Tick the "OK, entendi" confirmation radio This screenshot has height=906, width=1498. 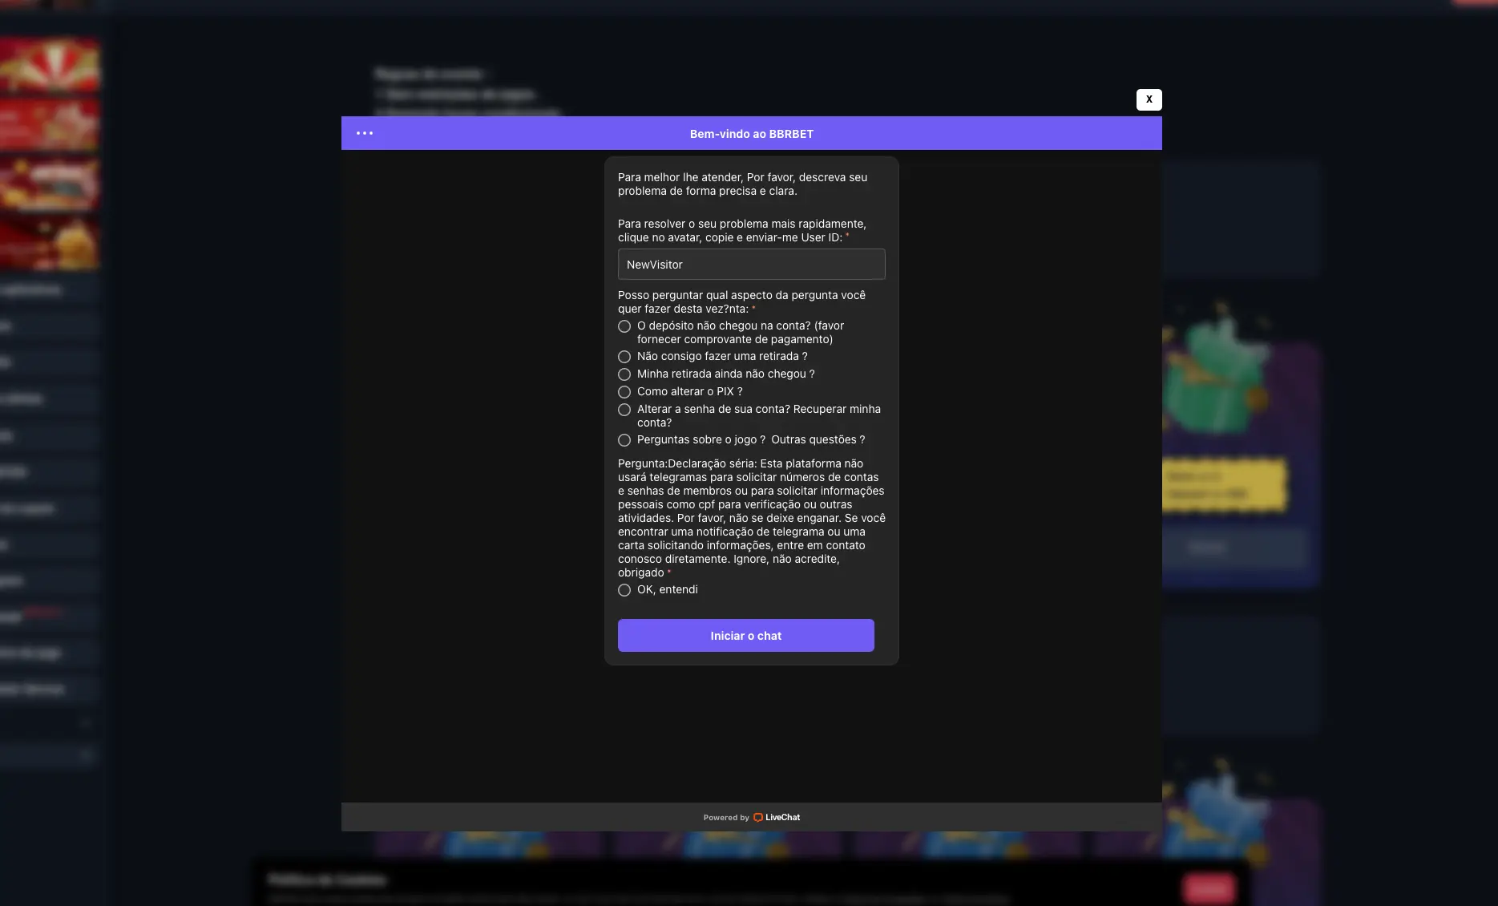click(x=624, y=590)
